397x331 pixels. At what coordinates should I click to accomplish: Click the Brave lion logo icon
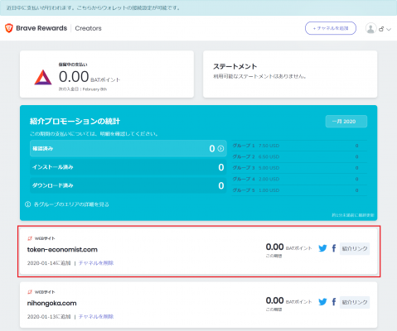9,28
